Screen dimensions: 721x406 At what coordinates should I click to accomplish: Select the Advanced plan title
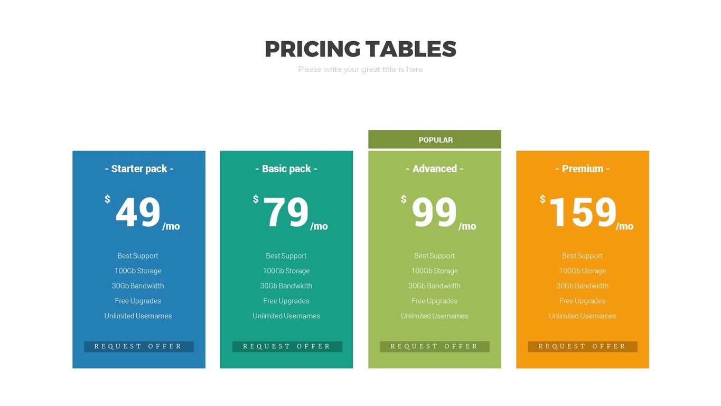point(435,169)
